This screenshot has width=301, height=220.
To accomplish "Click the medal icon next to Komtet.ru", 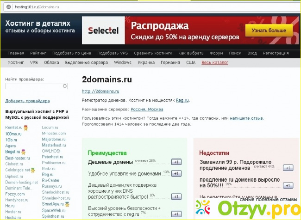I will pyautogui.click(x=26, y=127).
